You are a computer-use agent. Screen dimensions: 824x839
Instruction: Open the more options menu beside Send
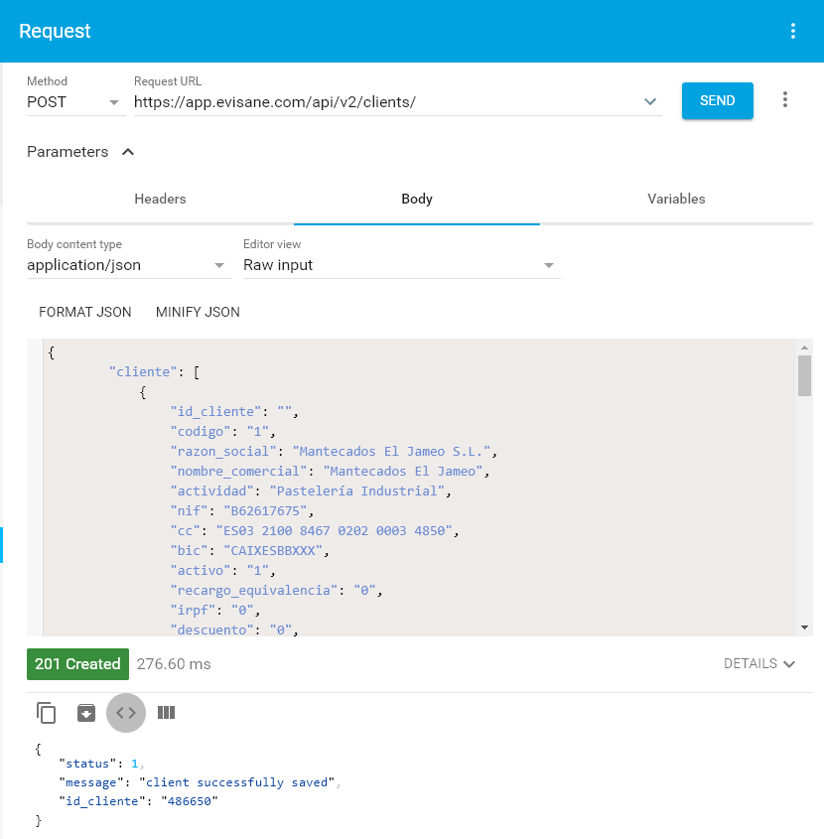pyautogui.click(x=785, y=100)
